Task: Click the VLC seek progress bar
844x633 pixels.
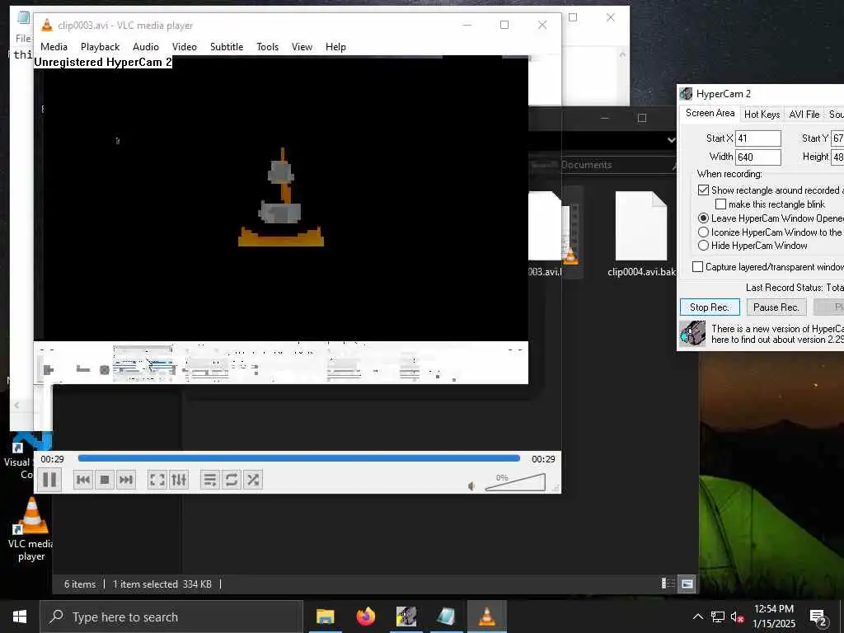Action: (298, 458)
